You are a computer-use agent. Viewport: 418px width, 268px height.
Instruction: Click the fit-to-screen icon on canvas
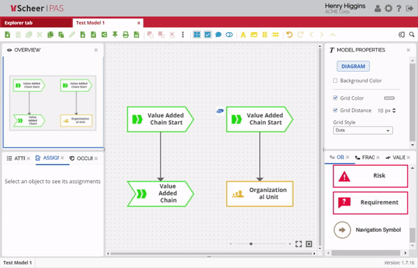(x=299, y=244)
